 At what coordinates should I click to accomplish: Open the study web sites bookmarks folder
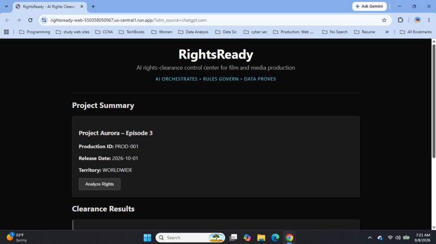pyautogui.click(x=72, y=32)
